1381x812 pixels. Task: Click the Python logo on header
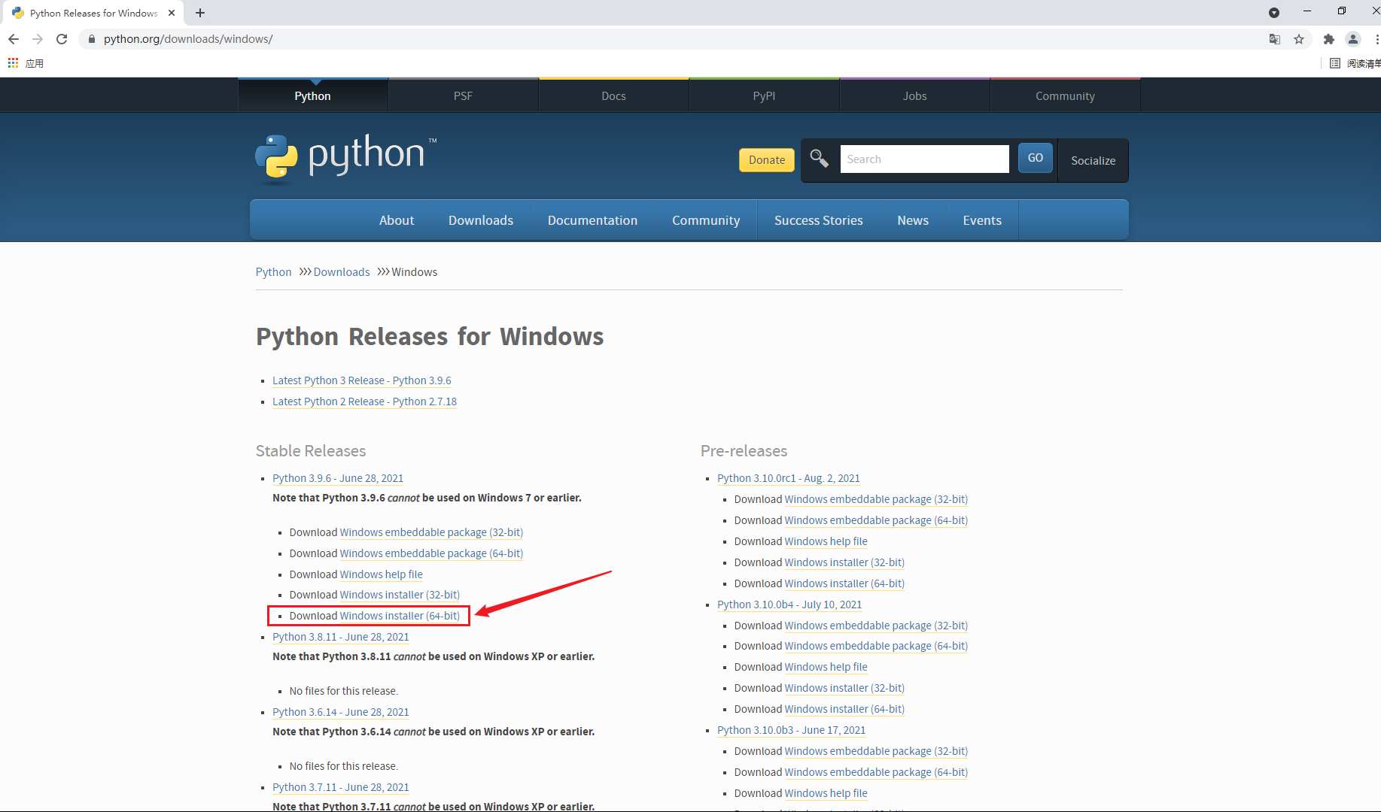point(346,158)
